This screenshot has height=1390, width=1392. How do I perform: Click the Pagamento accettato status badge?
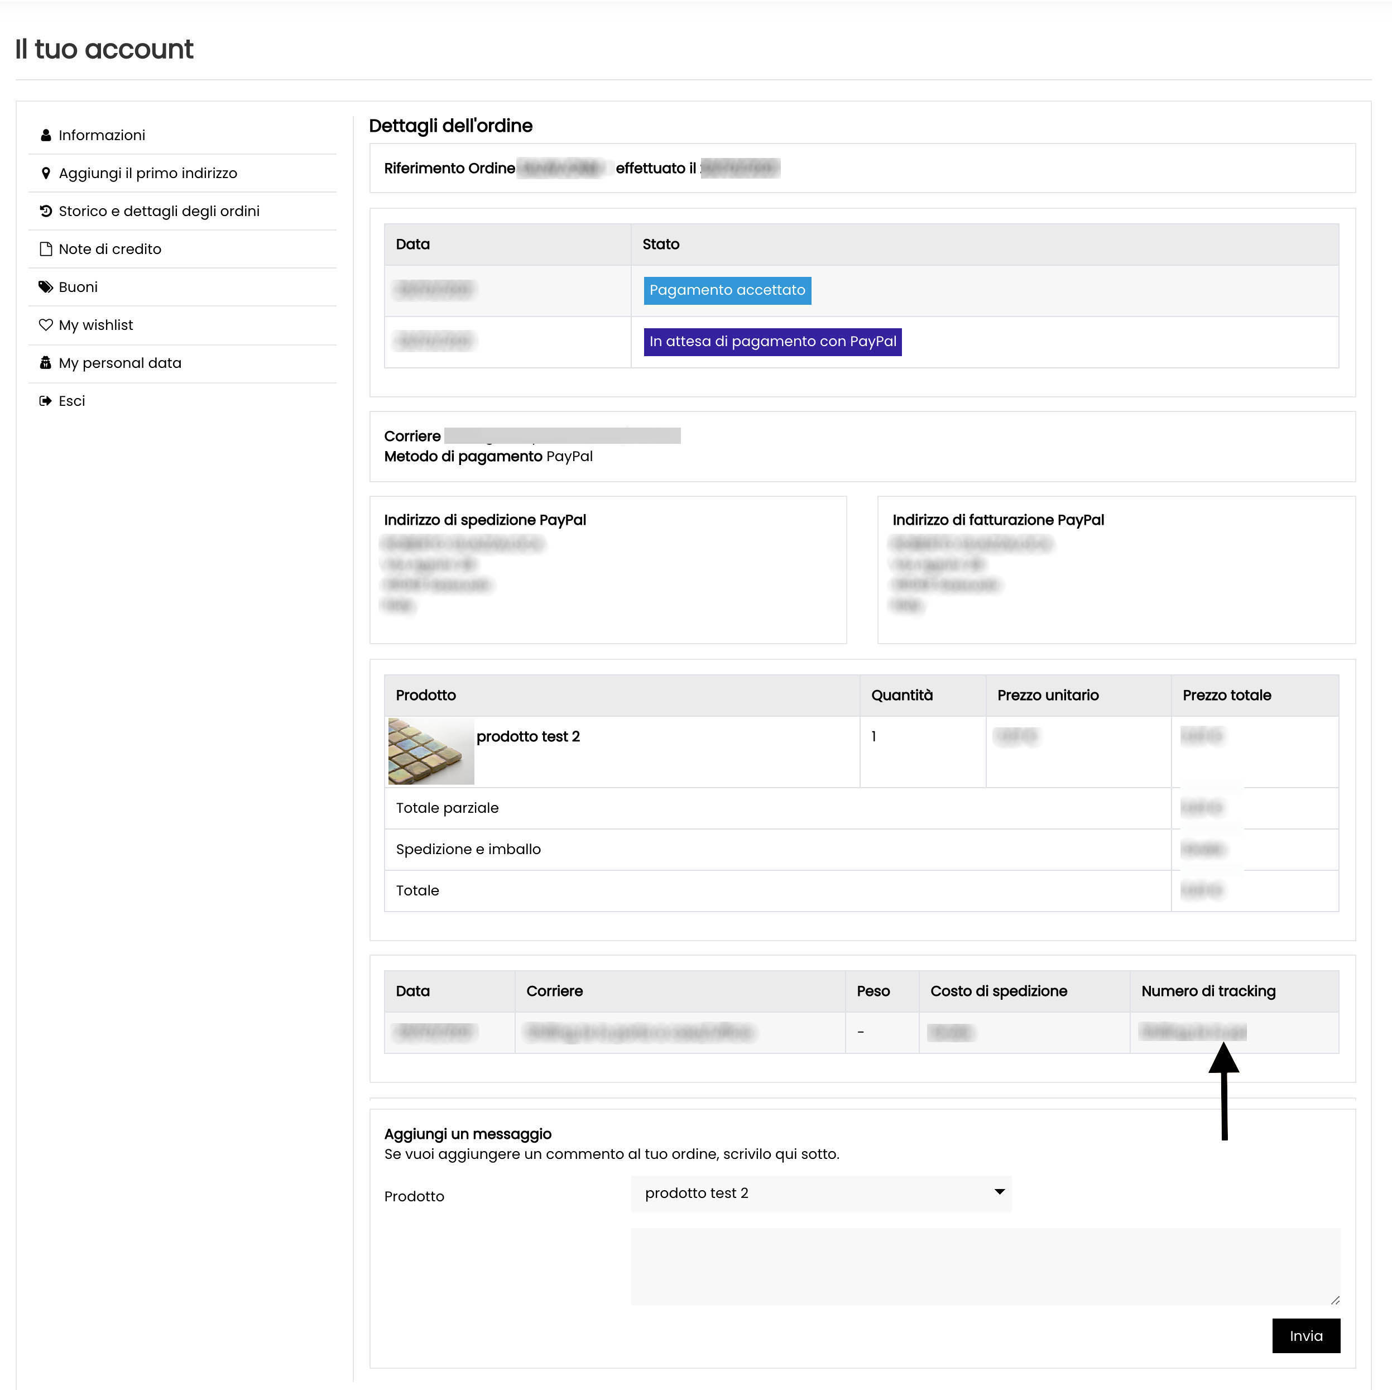click(x=727, y=290)
